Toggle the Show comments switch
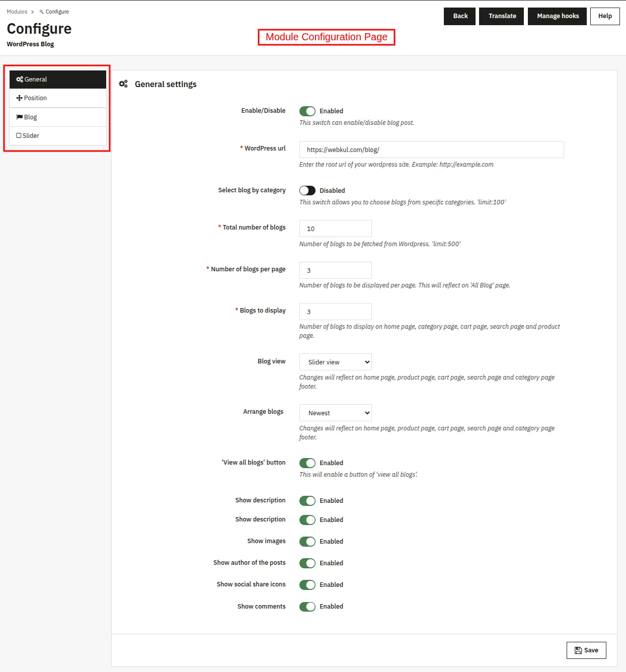This screenshot has width=626, height=672. coord(307,607)
